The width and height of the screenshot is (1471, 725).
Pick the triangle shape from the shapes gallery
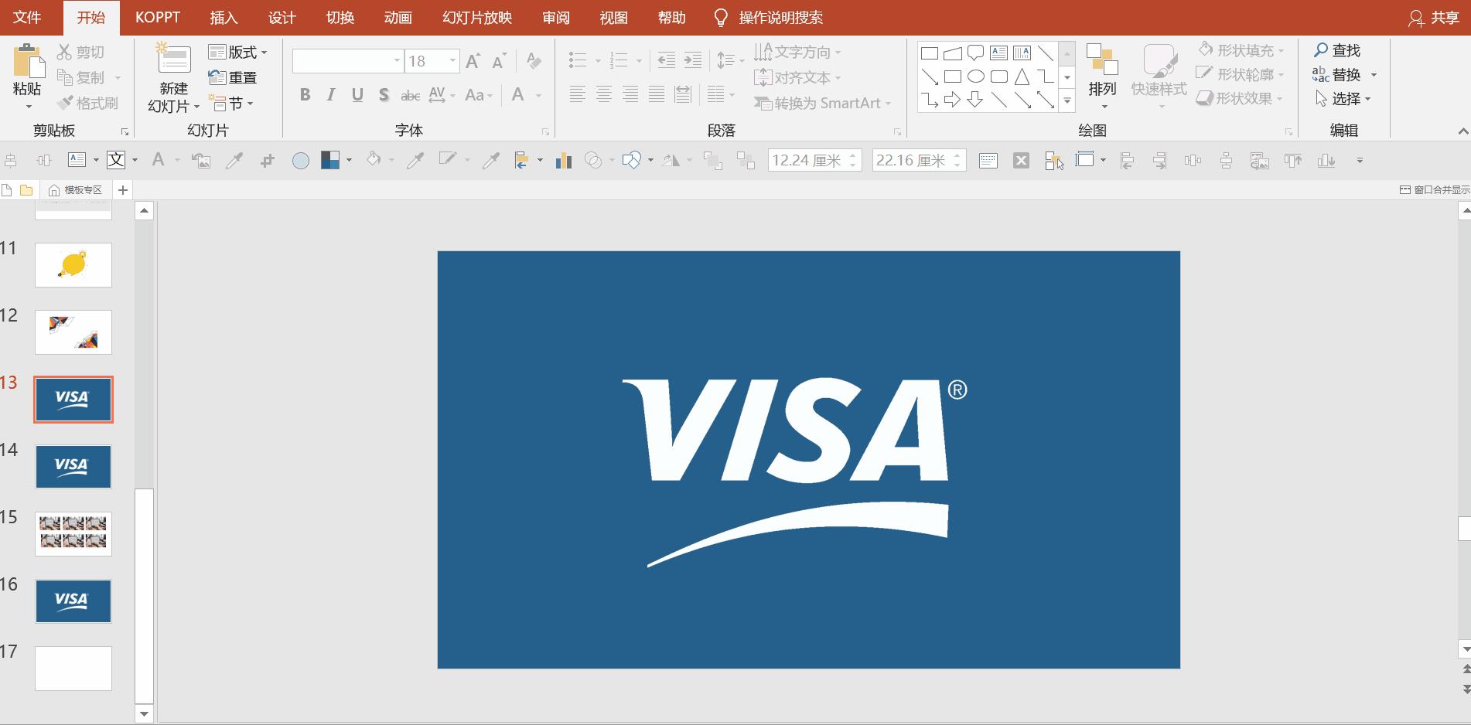tap(1022, 77)
